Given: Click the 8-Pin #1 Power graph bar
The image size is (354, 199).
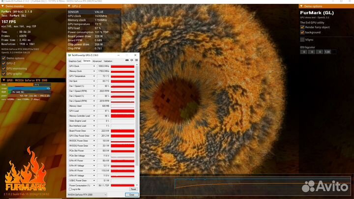Looking at the screenshot, I should click(x=122, y=171).
